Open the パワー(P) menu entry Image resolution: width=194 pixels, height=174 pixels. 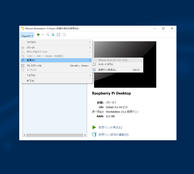(56, 47)
